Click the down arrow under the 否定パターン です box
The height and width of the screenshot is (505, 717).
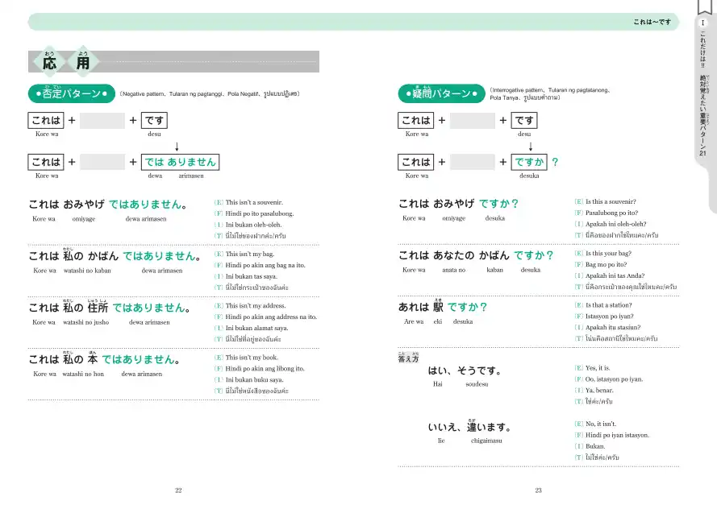click(x=177, y=147)
